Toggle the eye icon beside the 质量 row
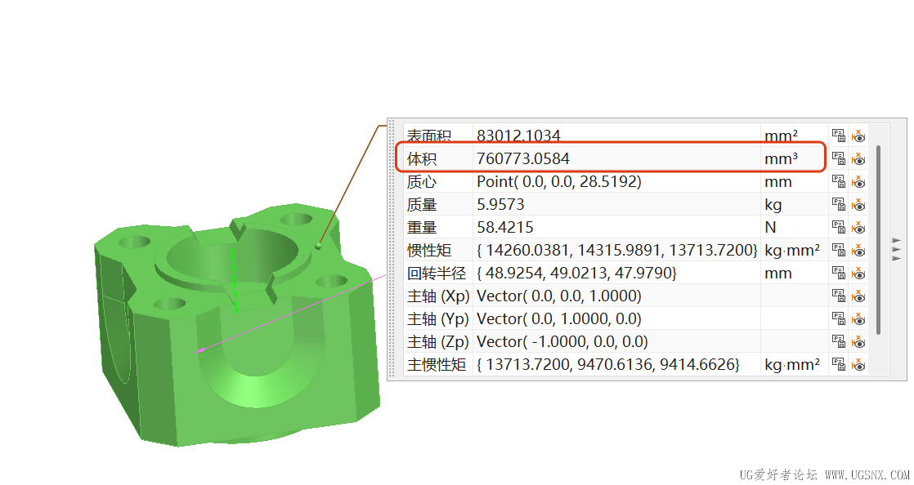This screenshot has width=914, height=485. pyautogui.click(x=858, y=204)
